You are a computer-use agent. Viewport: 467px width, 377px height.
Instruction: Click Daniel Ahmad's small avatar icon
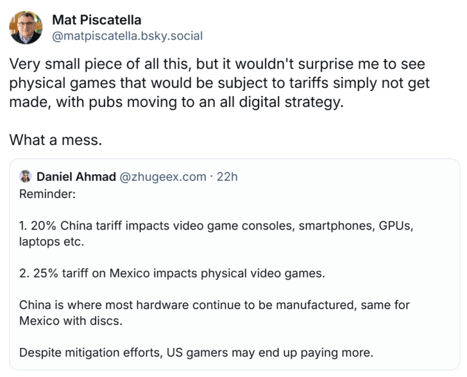tap(26, 177)
